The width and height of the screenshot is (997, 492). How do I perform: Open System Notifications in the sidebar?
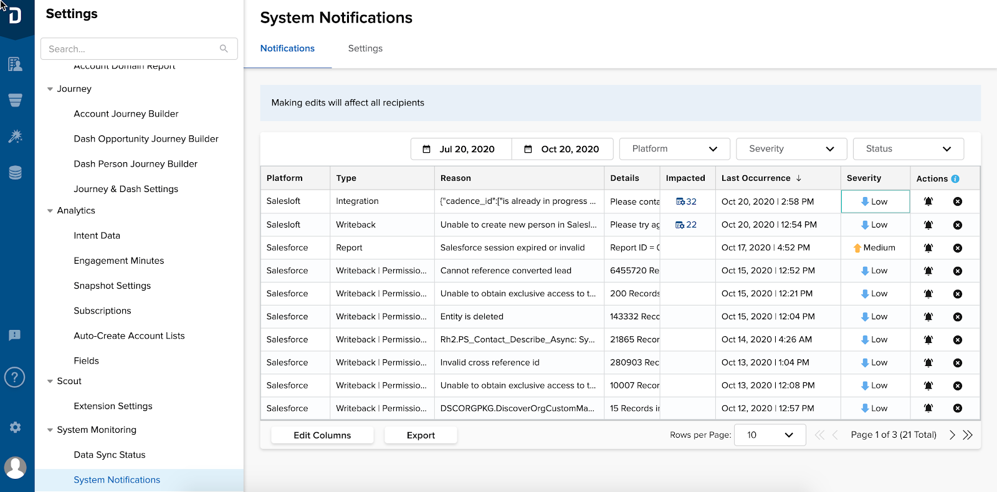point(117,480)
